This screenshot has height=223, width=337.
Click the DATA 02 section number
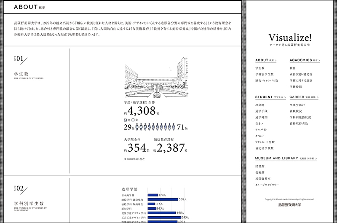pyautogui.click(x=20, y=189)
